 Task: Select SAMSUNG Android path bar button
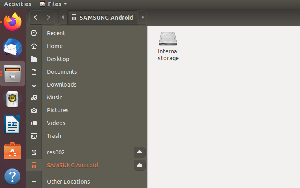pyautogui.click(x=103, y=17)
